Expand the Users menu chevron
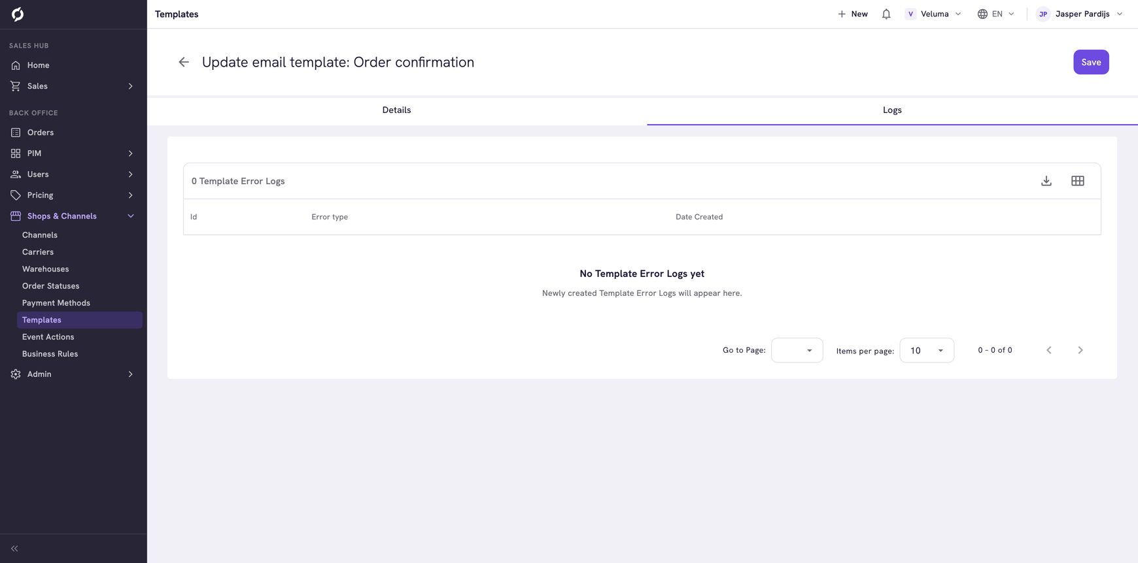1138x563 pixels. 130,174
